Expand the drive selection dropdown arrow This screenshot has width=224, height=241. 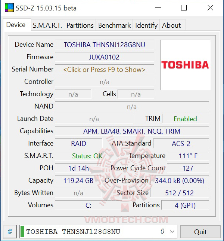[172, 232]
